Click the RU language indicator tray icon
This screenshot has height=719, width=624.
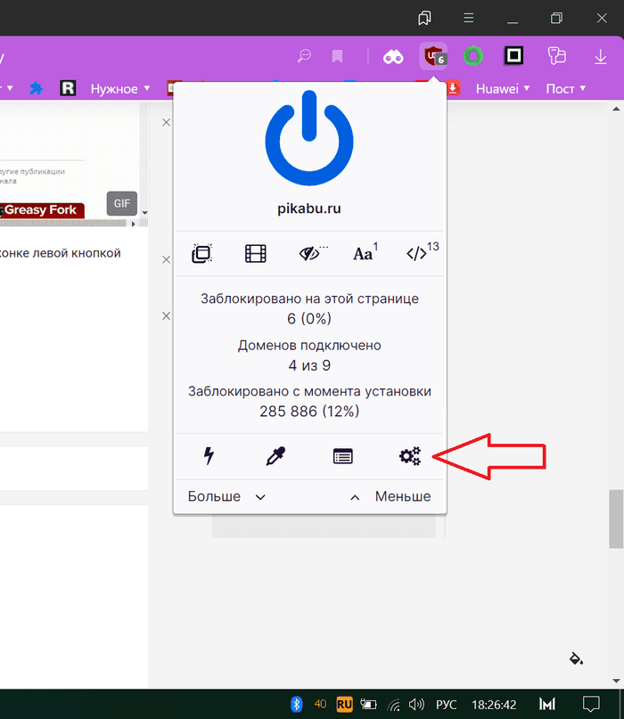point(344,704)
